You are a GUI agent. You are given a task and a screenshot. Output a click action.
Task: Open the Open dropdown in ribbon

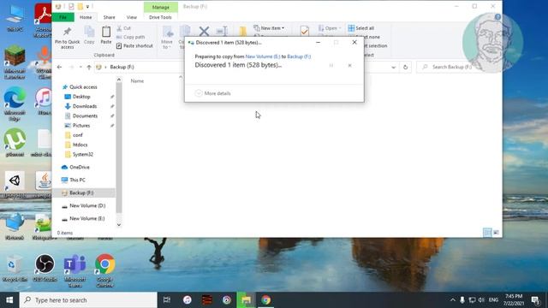[x=330, y=28]
